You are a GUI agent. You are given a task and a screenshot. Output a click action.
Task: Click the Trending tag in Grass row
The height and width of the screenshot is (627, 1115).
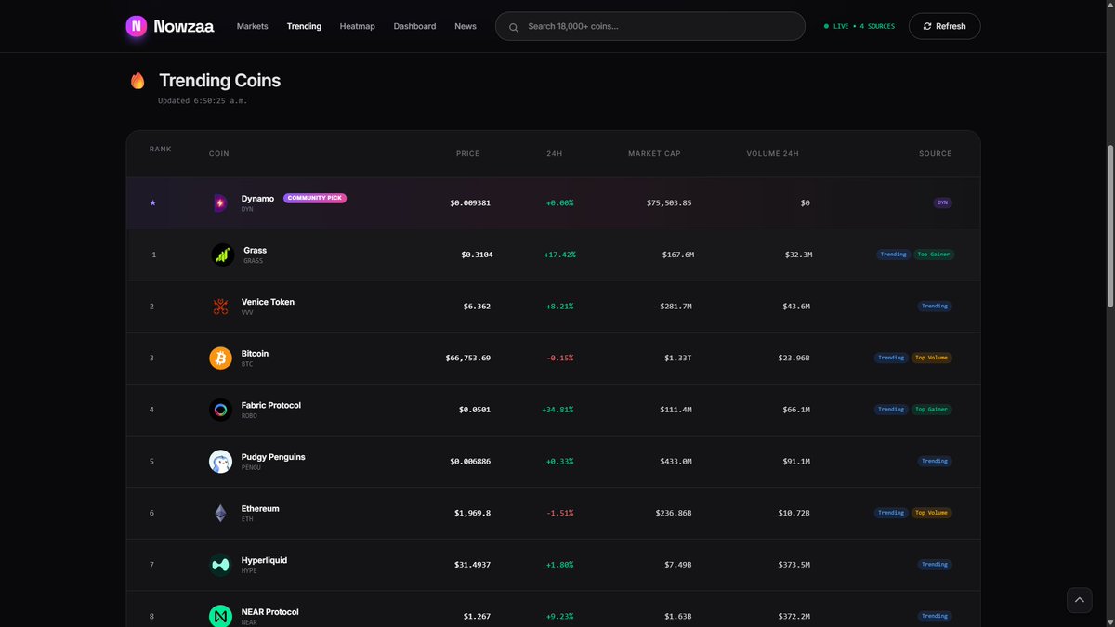pyautogui.click(x=893, y=254)
